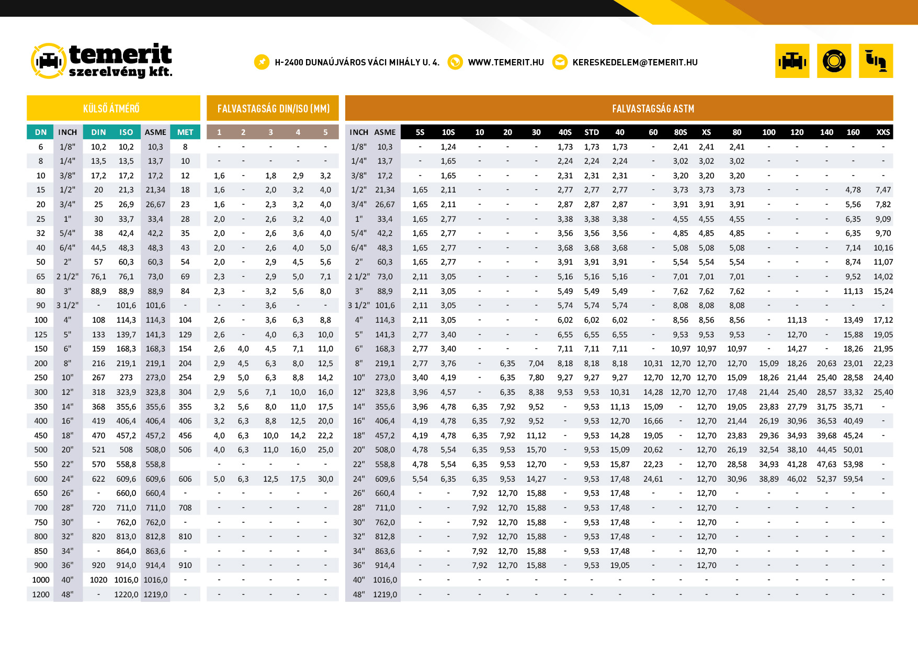Click the envelope icon beside the email
This screenshot has width=918, height=649.
click(560, 62)
